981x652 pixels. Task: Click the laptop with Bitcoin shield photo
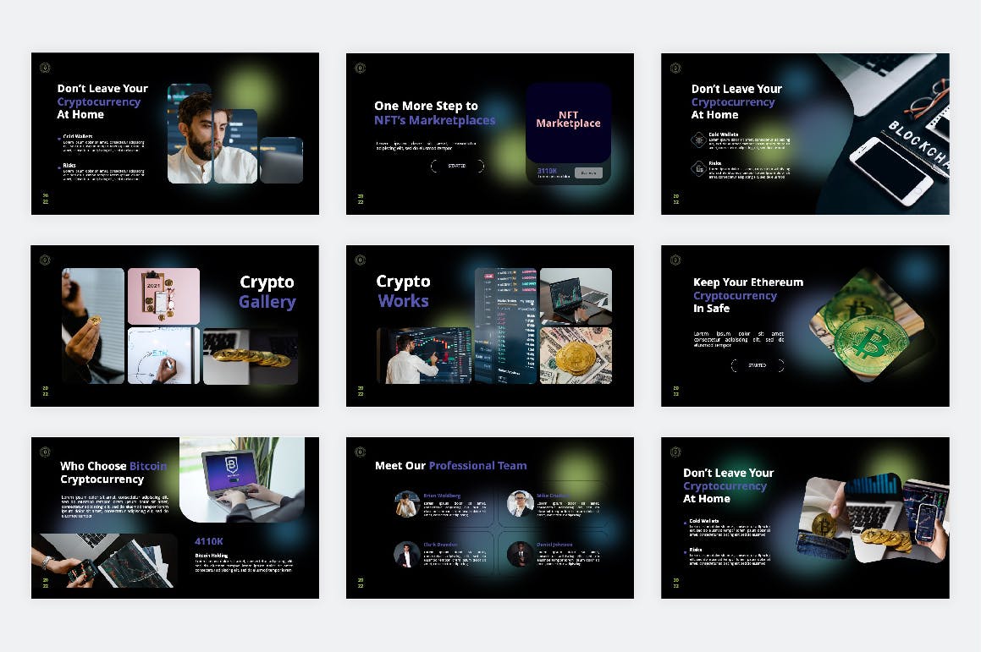click(x=242, y=479)
